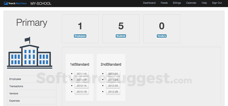Click the blue Employees badge
This screenshot has width=228, height=106.
pos(80,36)
